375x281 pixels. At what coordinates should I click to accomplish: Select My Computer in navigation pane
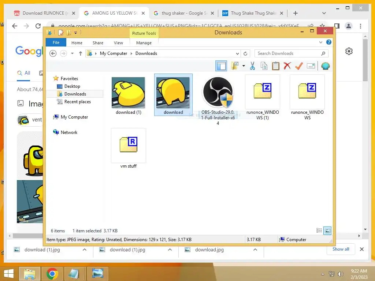(x=74, y=117)
